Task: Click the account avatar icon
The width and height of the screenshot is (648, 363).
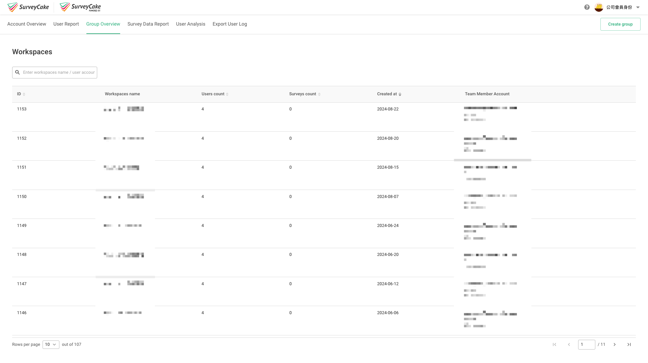Action: 598,7
